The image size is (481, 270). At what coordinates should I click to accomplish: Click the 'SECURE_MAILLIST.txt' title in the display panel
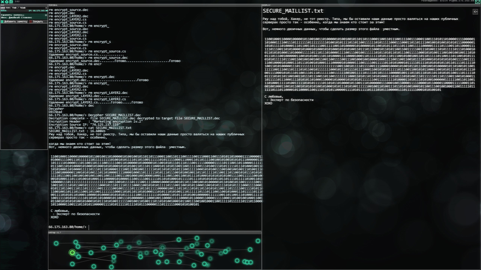[x=293, y=11]
